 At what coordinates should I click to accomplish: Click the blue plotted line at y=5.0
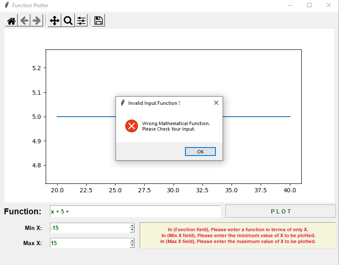click(x=86, y=117)
